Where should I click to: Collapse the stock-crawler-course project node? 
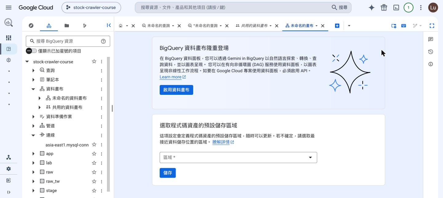(x=27, y=62)
